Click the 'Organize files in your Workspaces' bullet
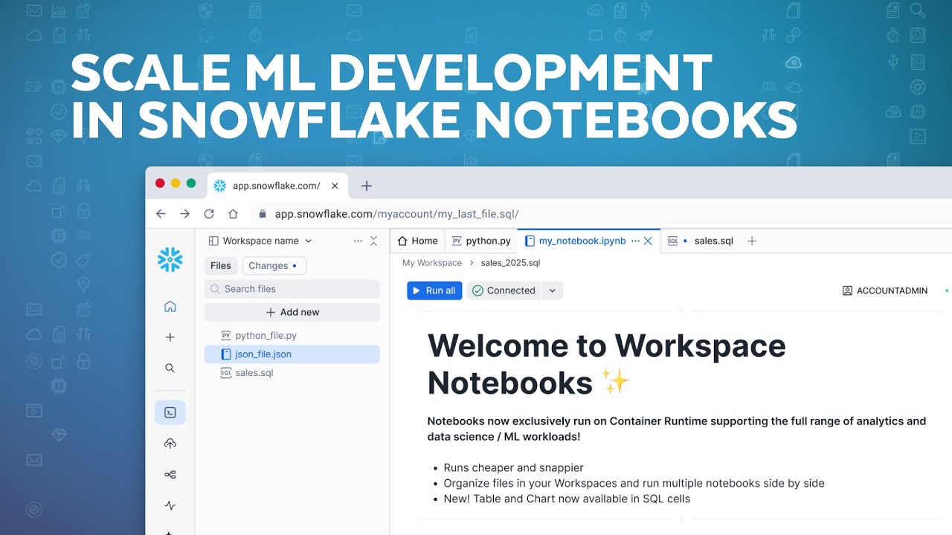This screenshot has height=535, width=952. coord(634,484)
